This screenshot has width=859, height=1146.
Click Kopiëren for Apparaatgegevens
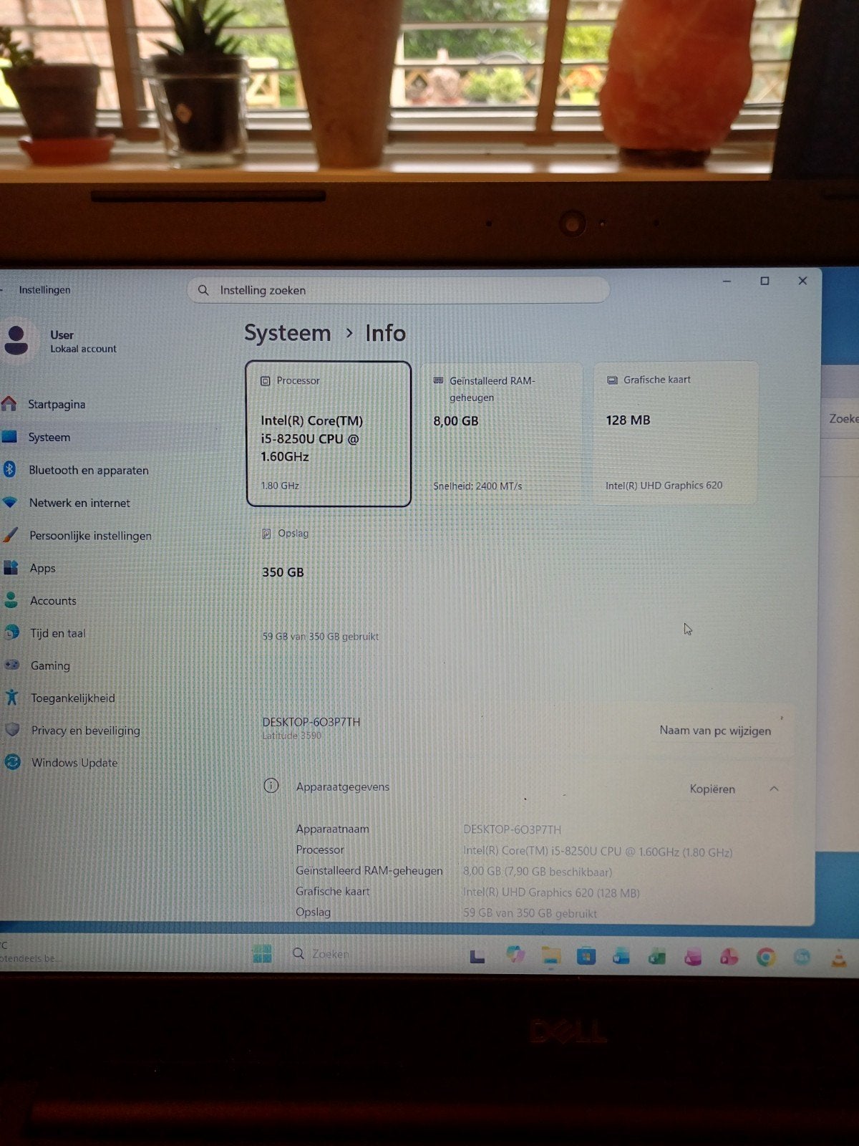tap(712, 789)
